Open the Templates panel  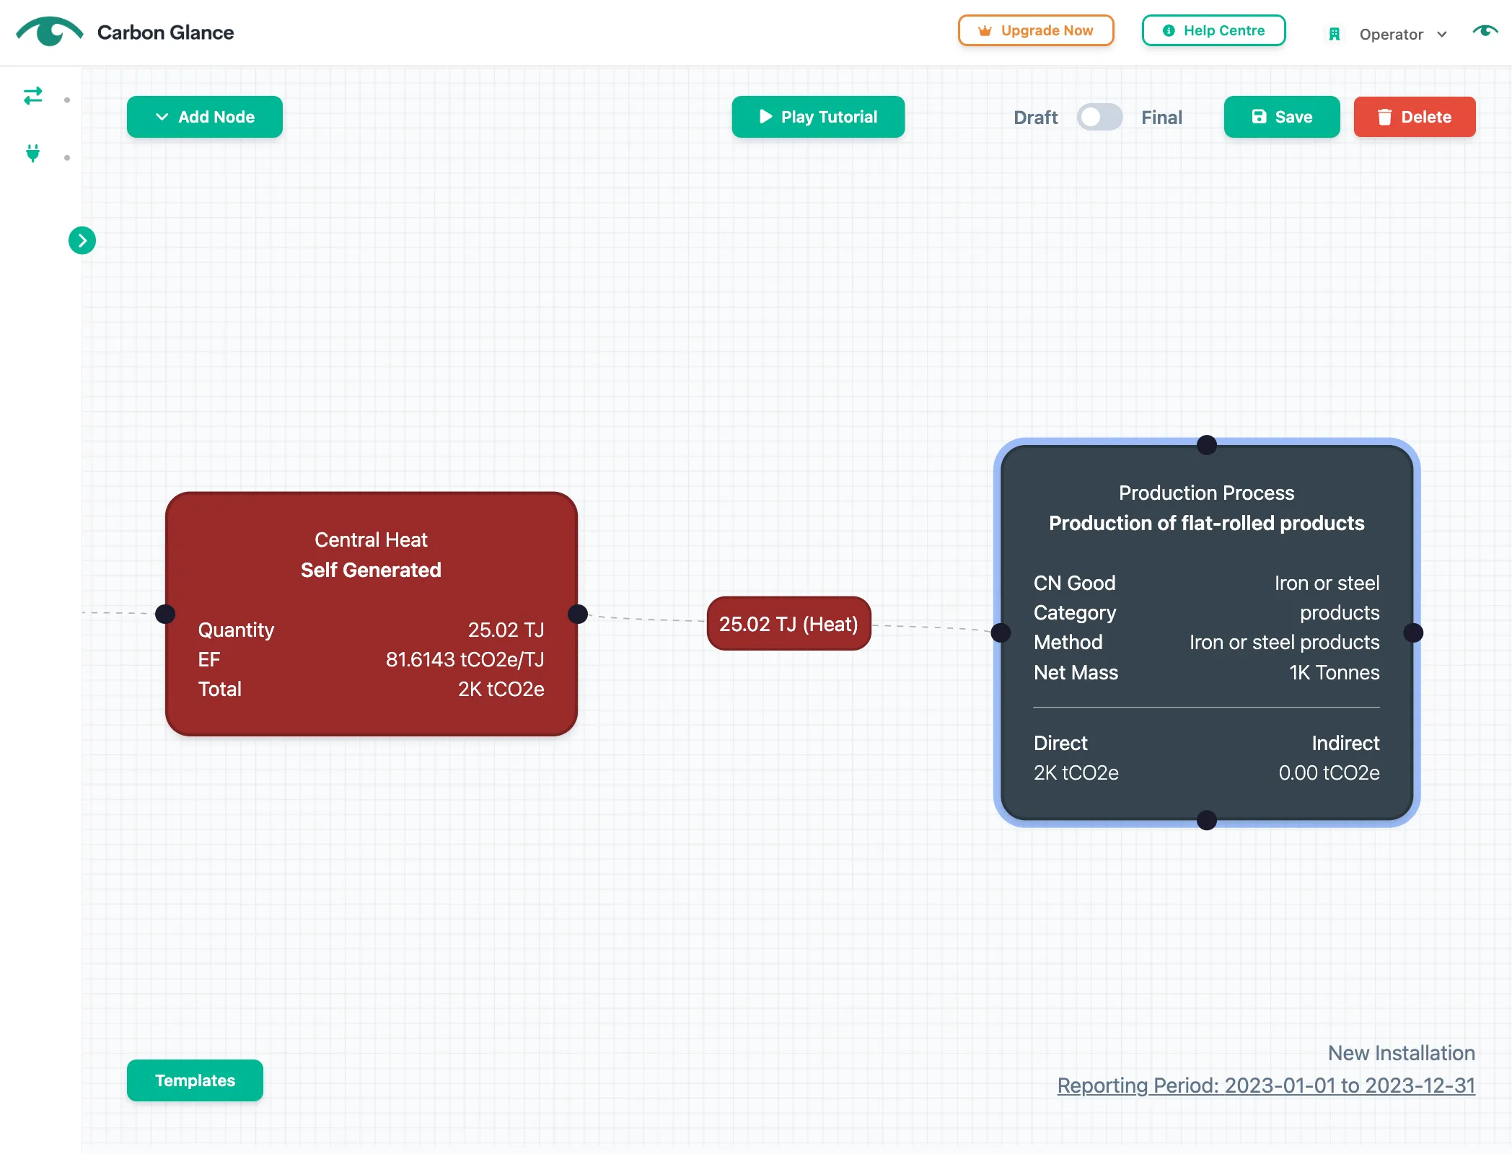pyautogui.click(x=195, y=1080)
